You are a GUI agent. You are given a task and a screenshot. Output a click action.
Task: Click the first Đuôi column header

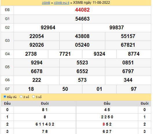[x=45, y=104]
